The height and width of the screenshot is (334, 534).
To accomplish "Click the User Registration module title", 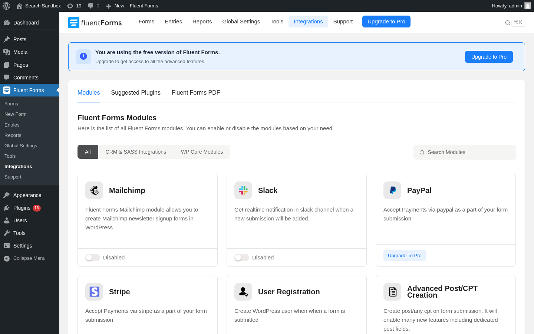I will (x=289, y=292).
